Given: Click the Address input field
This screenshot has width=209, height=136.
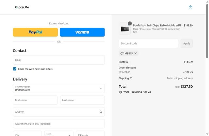Looking at the screenshot, I should [x=59, y=112].
